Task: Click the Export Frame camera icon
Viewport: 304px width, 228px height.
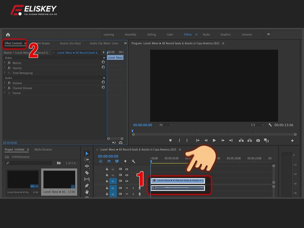Action: click(258, 140)
